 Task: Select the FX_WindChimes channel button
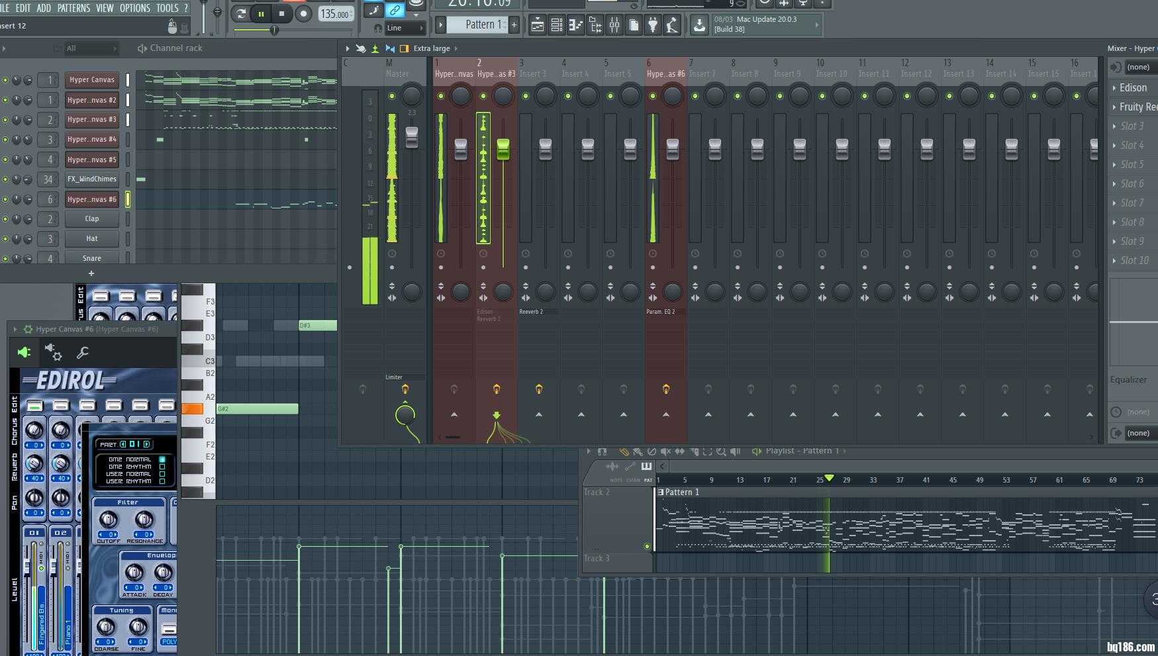[92, 179]
